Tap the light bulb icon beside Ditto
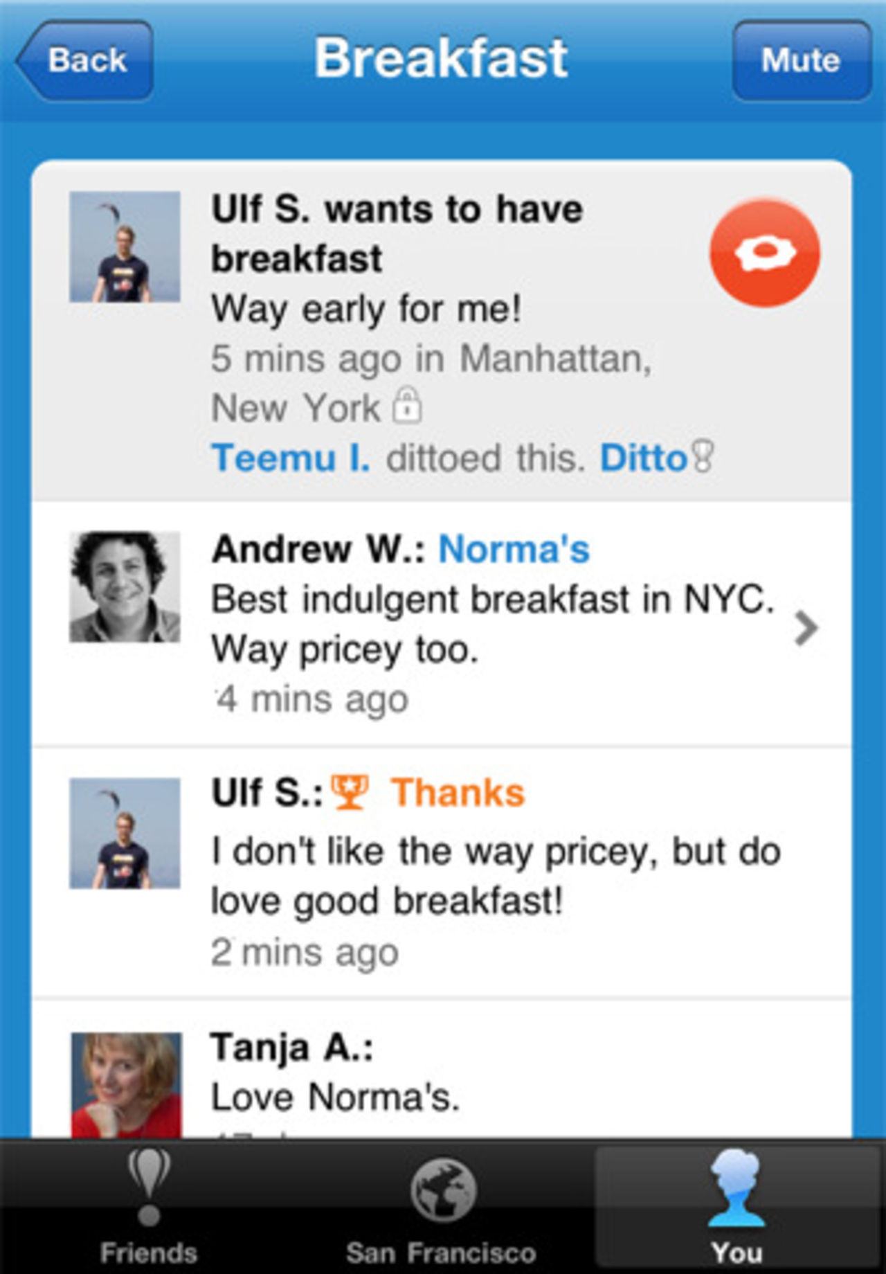This screenshot has height=1274, width=886. (x=703, y=457)
